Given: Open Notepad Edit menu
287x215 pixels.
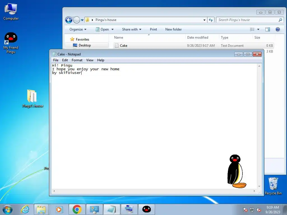Looking at the screenshot, I should coord(65,60).
